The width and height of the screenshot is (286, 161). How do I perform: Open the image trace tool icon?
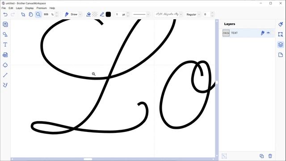[5, 55]
